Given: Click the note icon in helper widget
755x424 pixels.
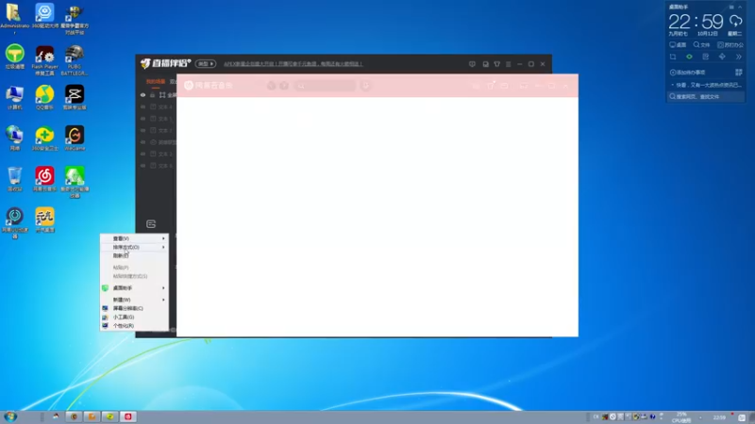Looking at the screenshot, I should pyautogui.click(x=706, y=57).
